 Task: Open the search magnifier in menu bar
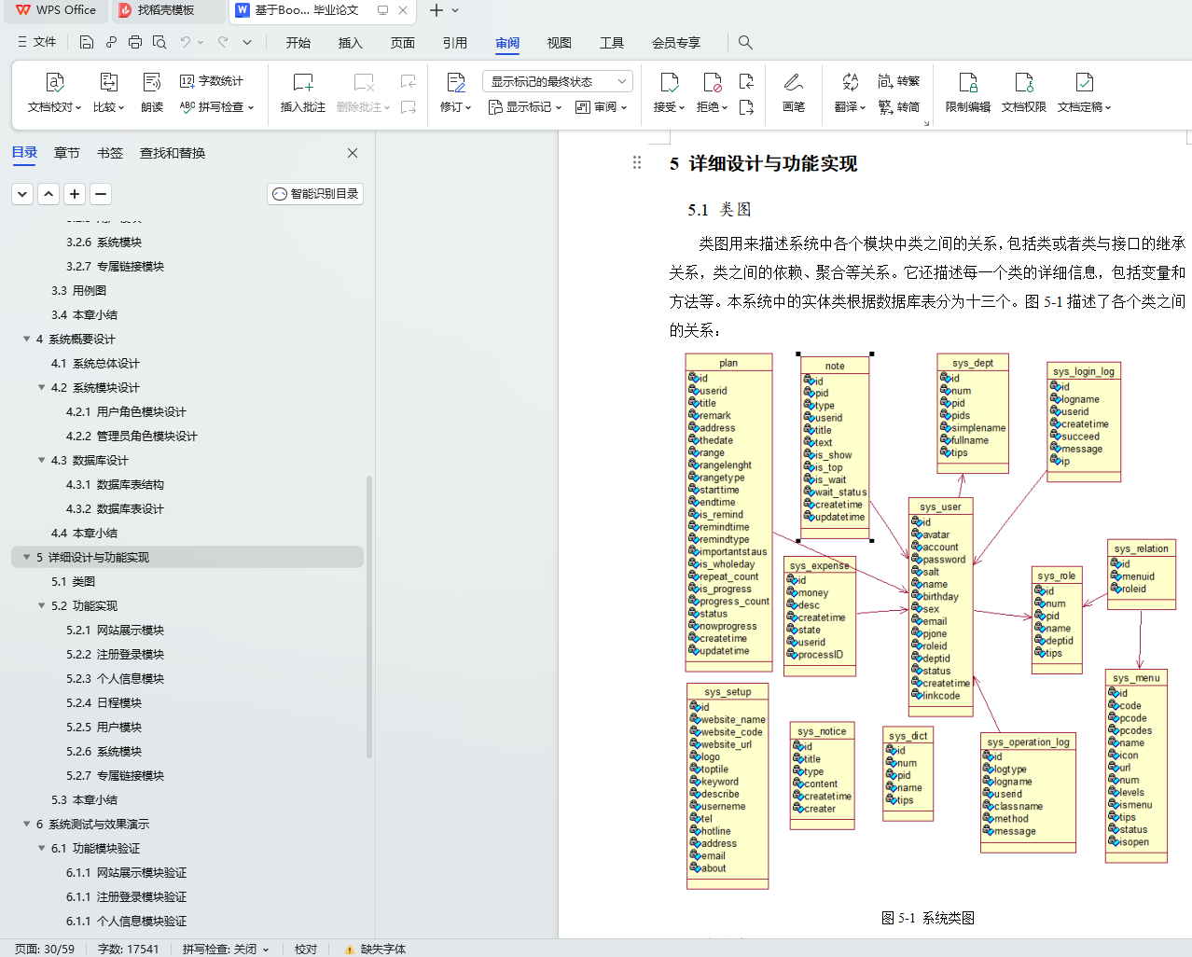point(745,42)
